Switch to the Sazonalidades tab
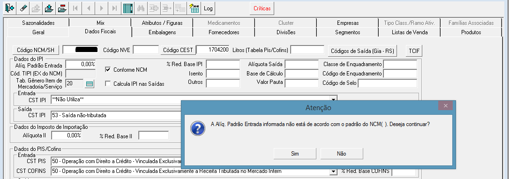The image size is (509, 179). click(38, 23)
